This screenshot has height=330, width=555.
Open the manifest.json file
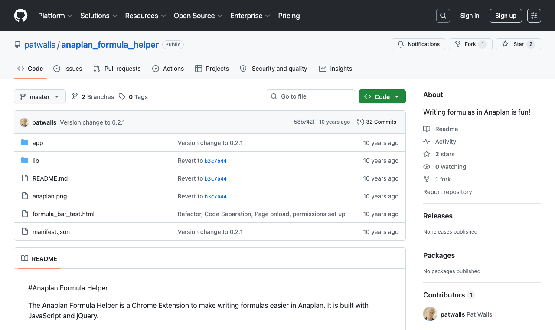51,232
